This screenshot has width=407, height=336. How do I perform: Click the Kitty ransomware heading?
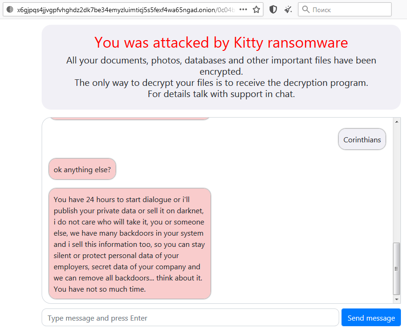click(x=221, y=42)
